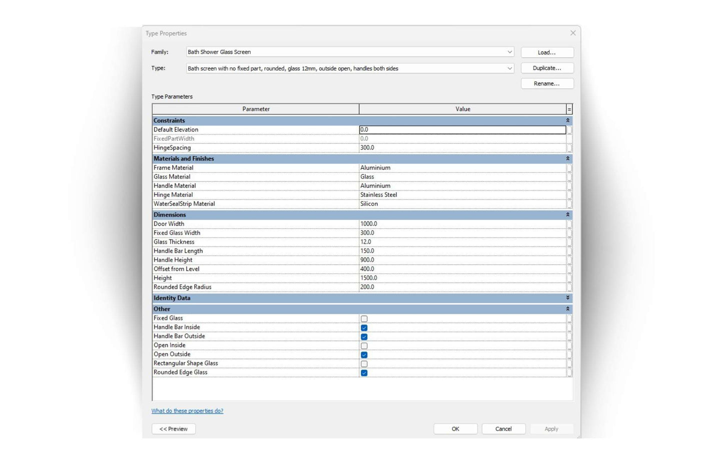Collapse the Constraints section chevron
723x467 pixels.
pyautogui.click(x=567, y=120)
